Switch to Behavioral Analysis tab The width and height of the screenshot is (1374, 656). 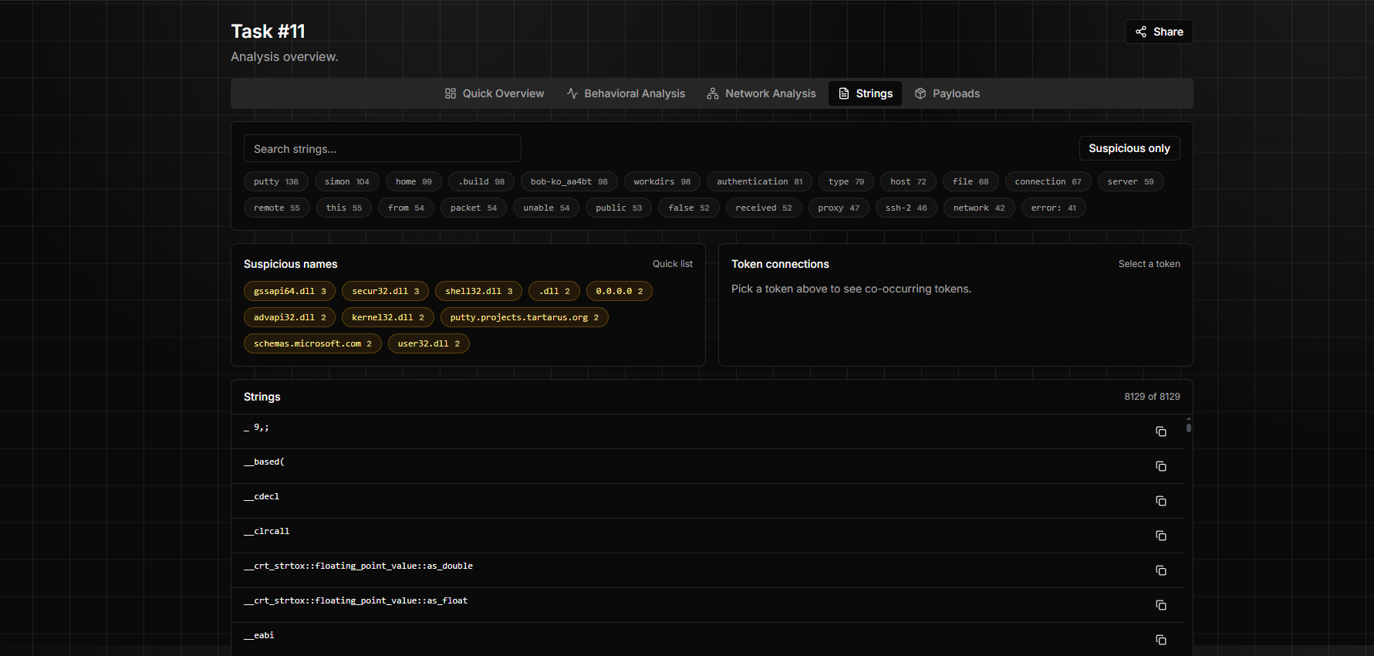click(626, 93)
